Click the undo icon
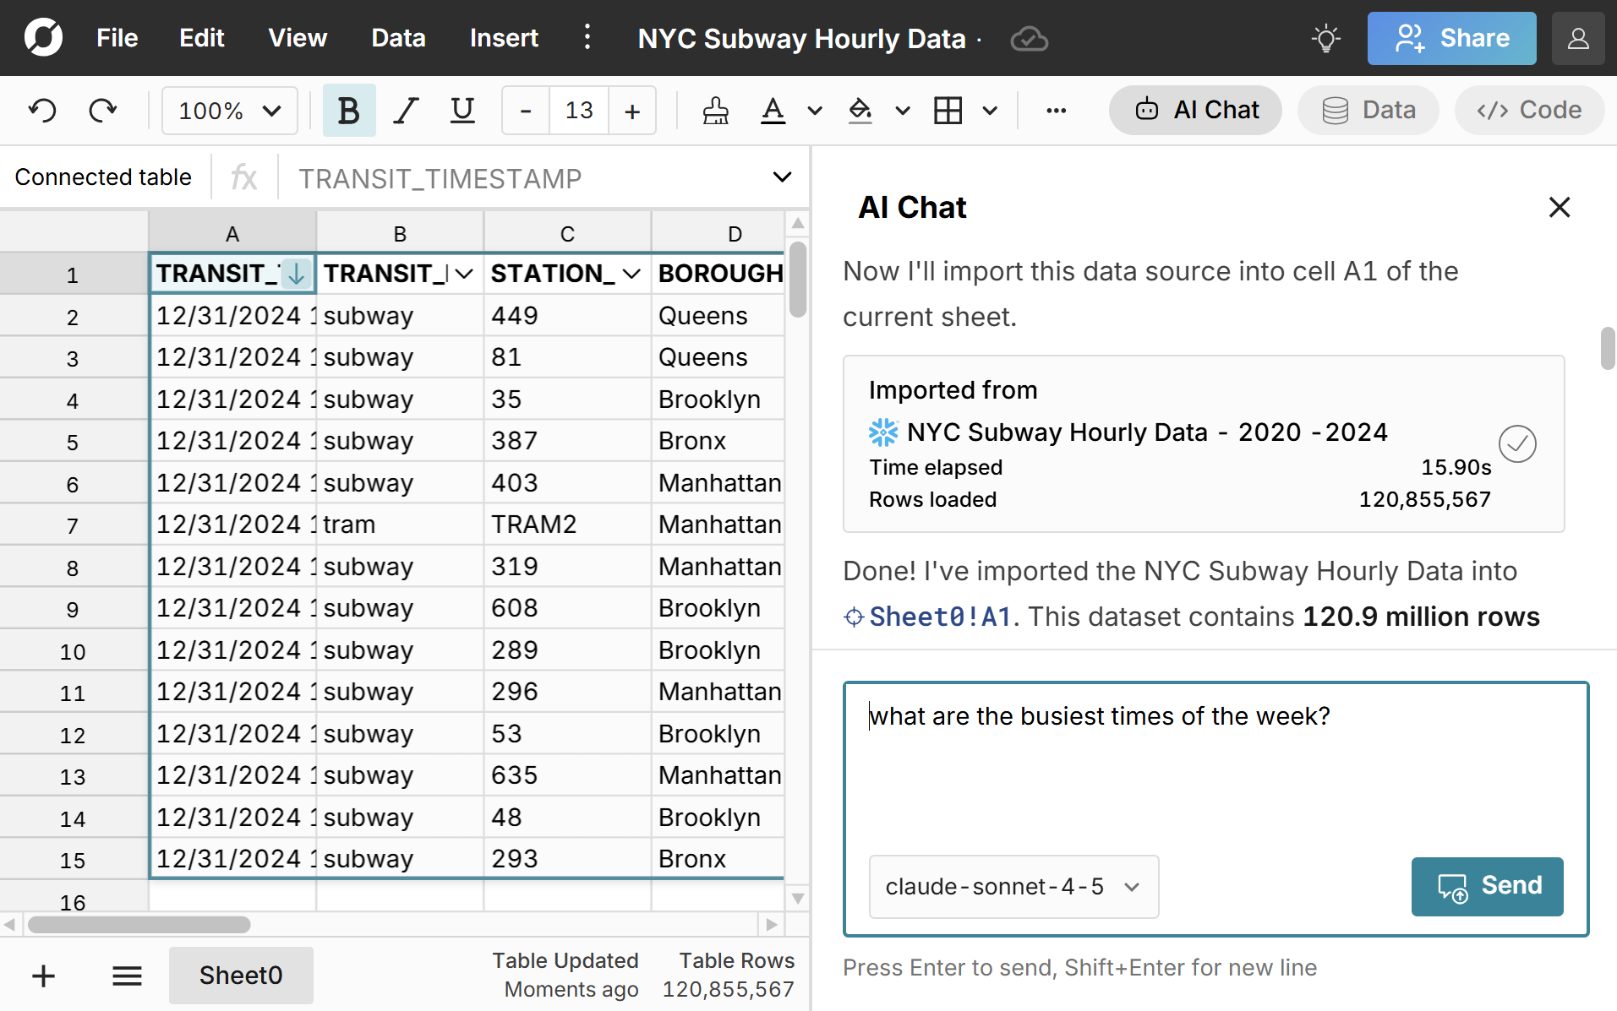The height and width of the screenshot is (1011, 1617). 41,110
